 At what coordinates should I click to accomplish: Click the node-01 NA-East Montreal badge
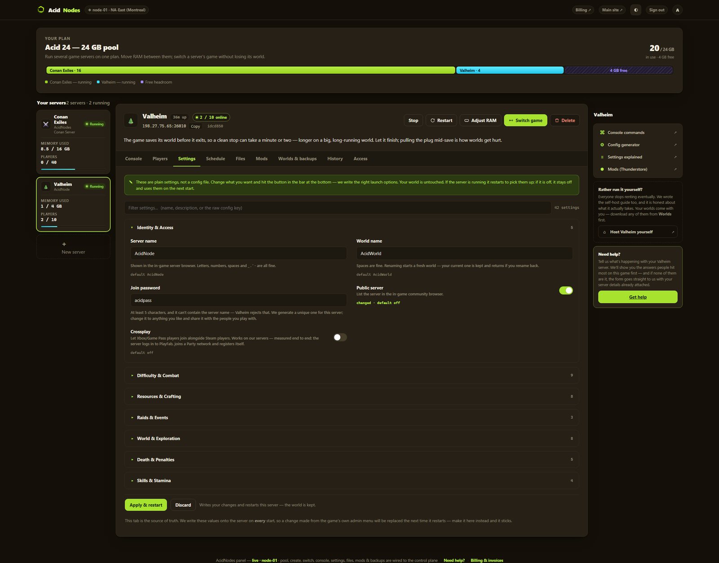pos(117,10)
